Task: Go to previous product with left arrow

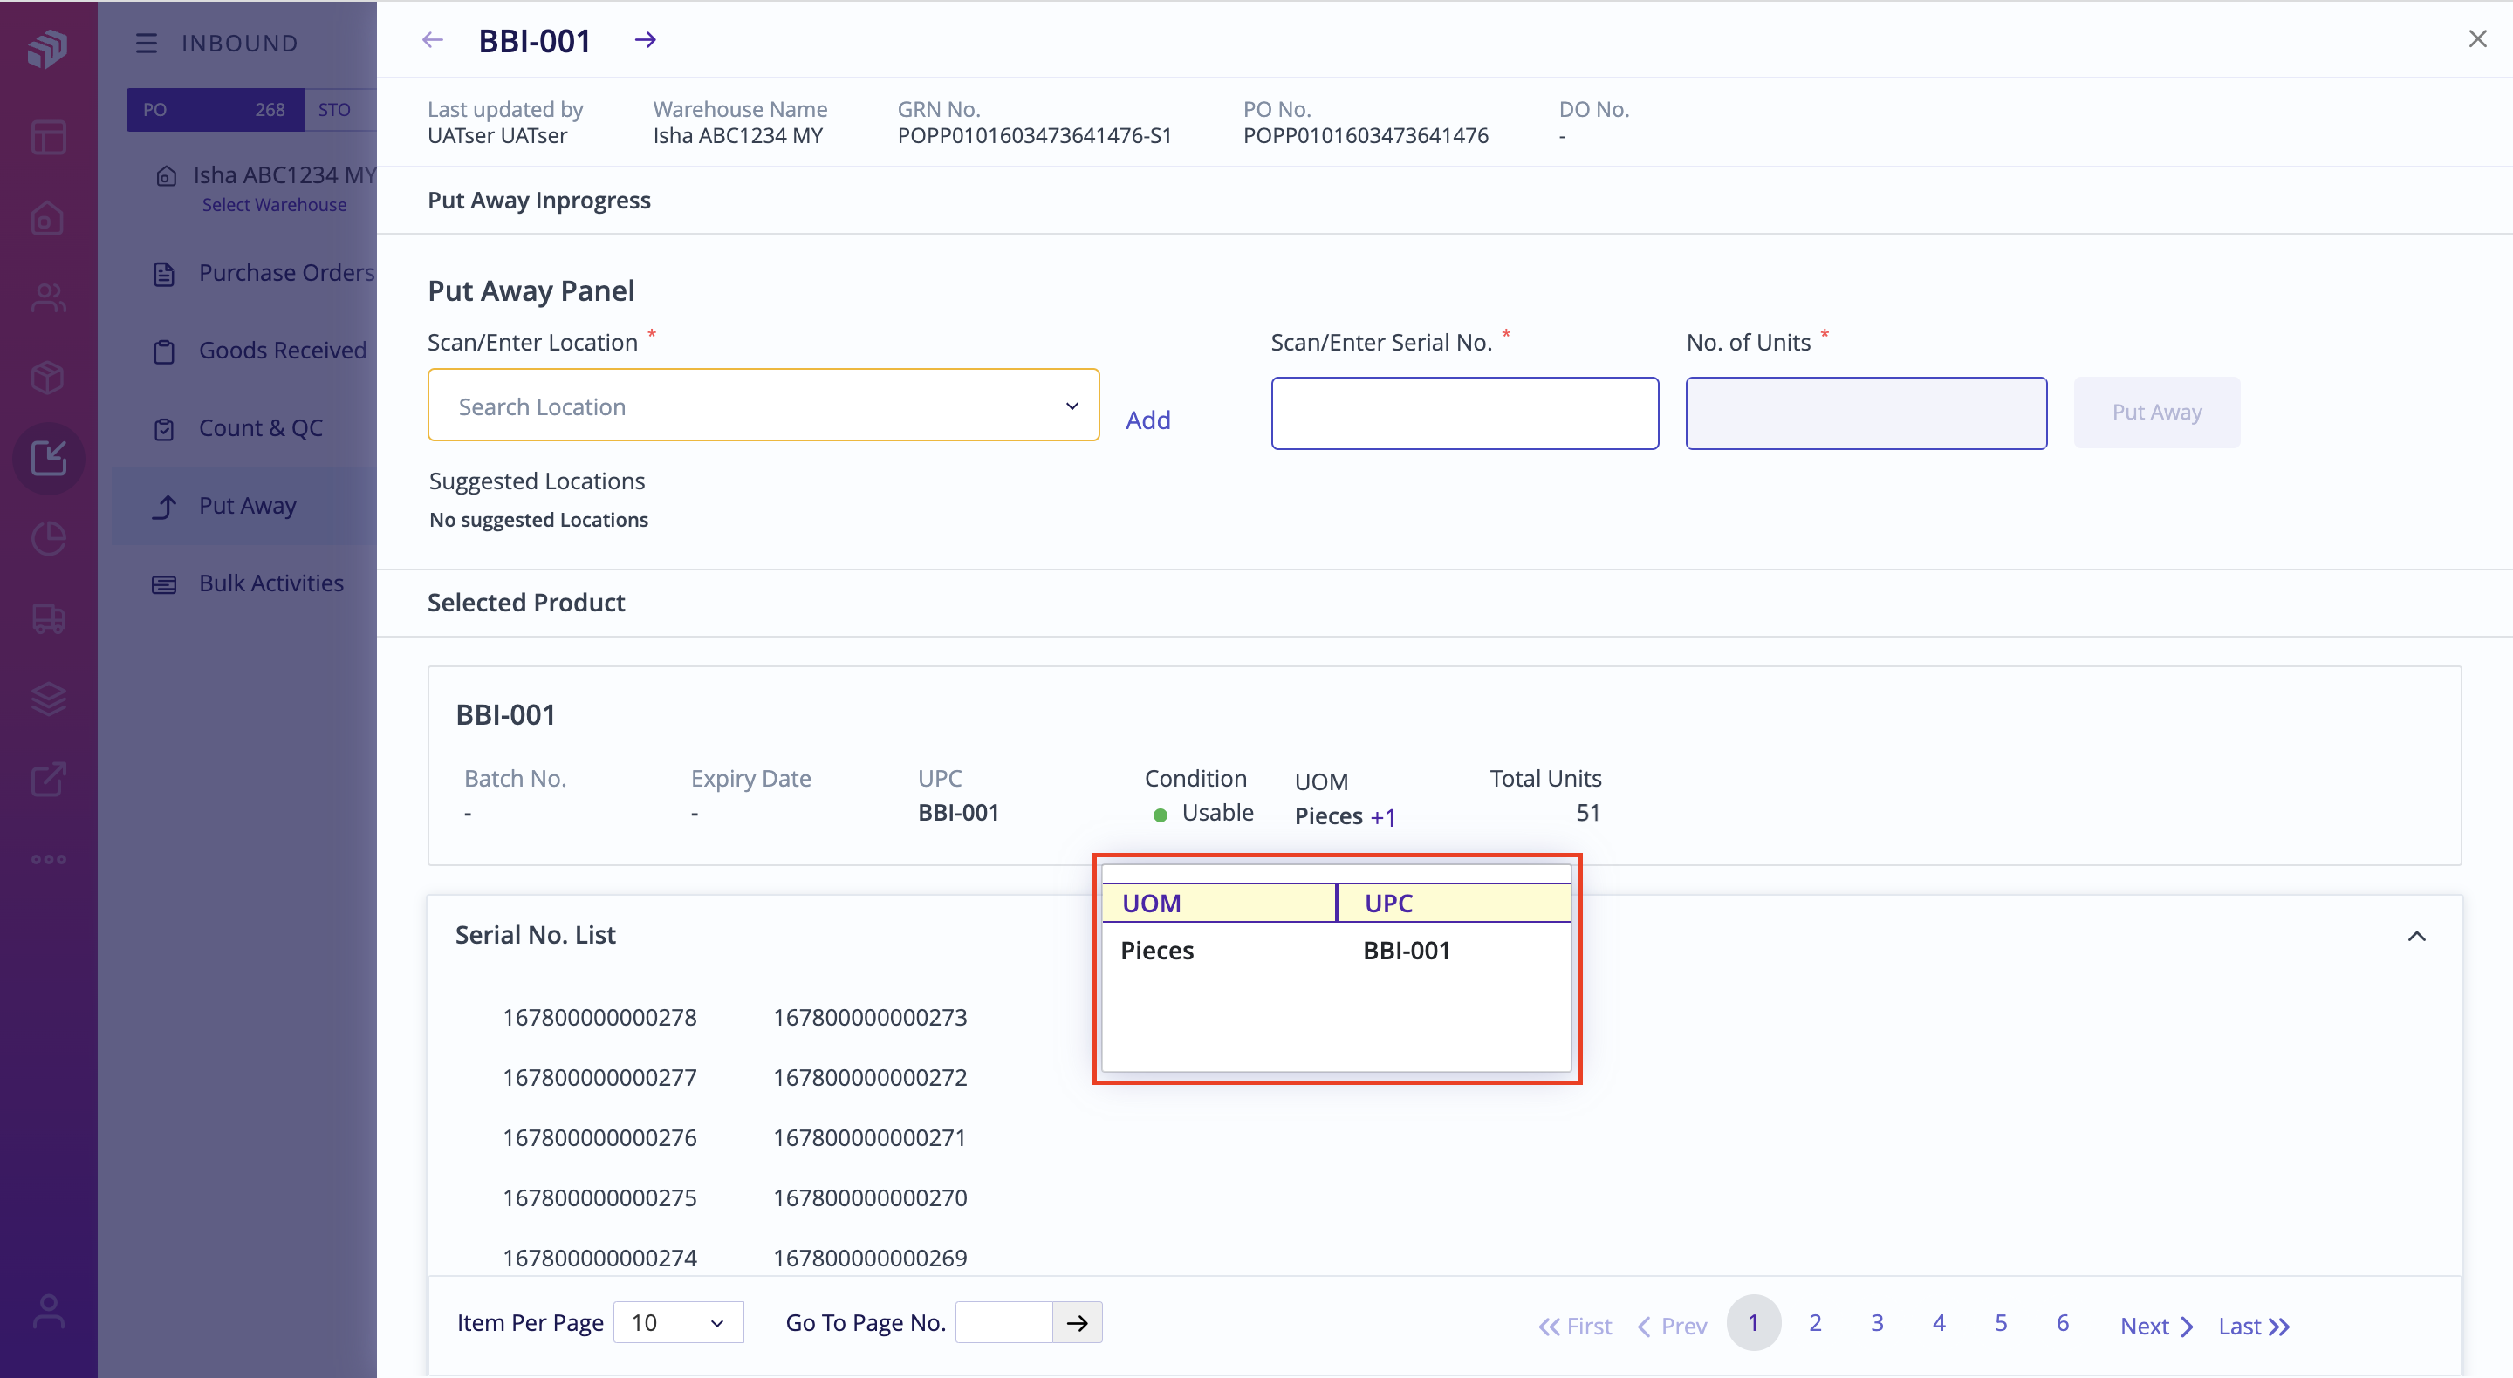Action: click(432, 40)
